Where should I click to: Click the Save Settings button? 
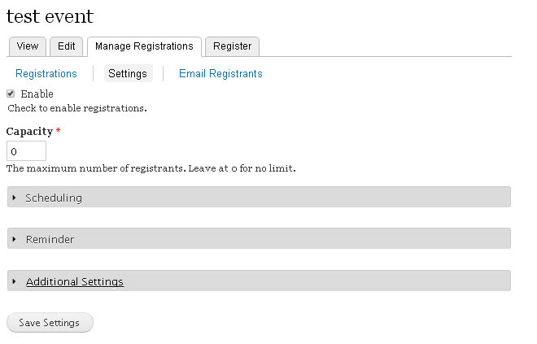[50, 322]
